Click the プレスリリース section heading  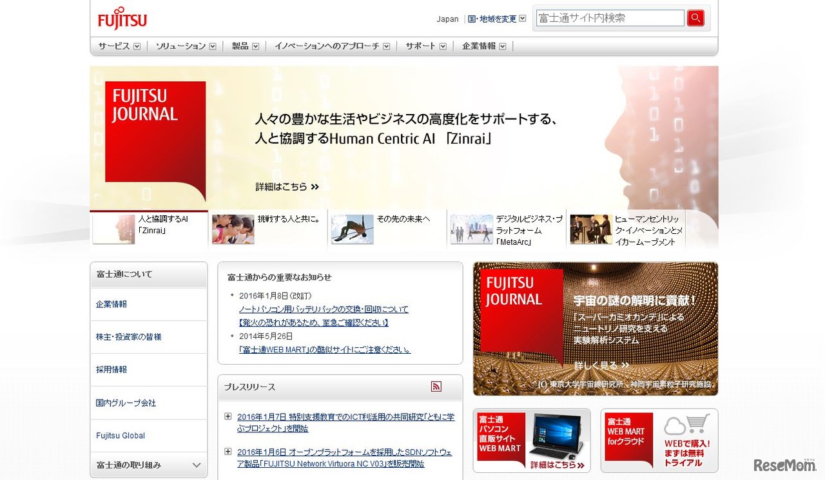249,387
